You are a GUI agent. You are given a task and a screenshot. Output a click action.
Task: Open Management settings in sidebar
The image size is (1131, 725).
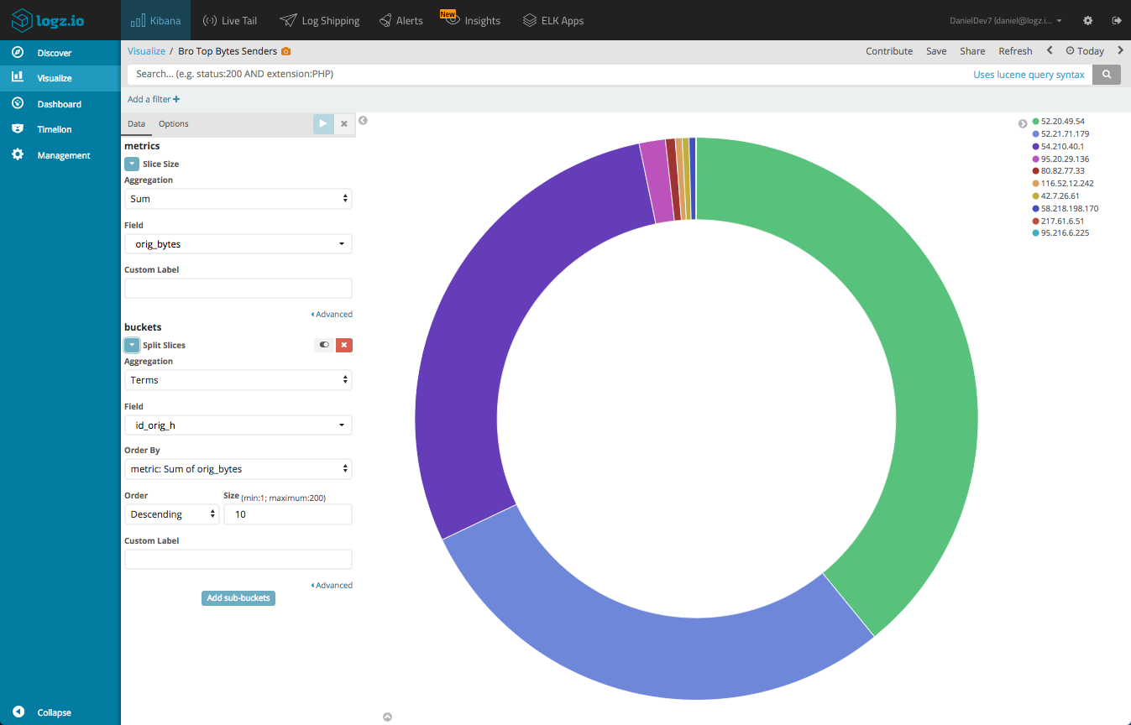[x=63, y=155]
